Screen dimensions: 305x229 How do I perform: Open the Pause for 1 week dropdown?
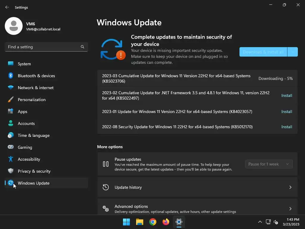point(269,164)
